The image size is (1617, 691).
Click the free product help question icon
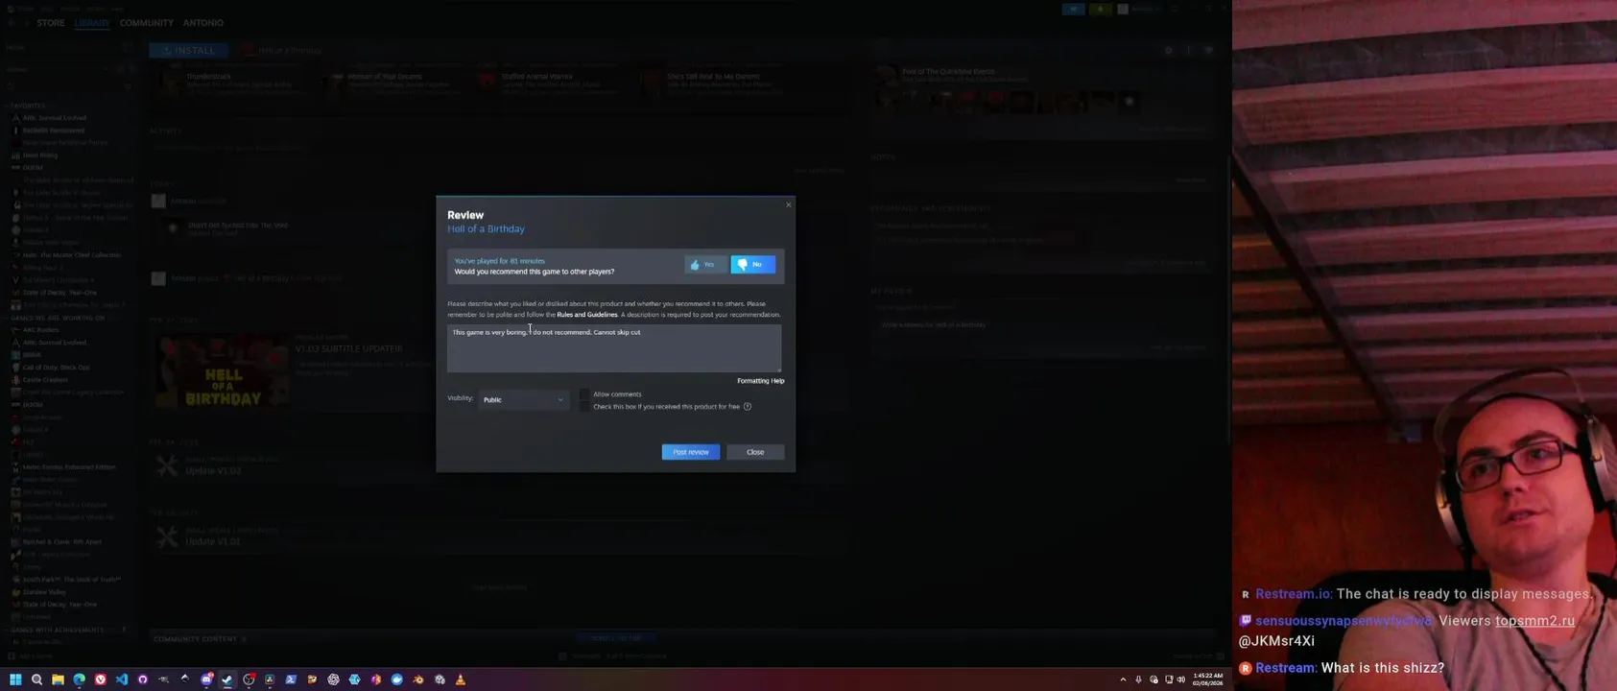tap(748, 407)
